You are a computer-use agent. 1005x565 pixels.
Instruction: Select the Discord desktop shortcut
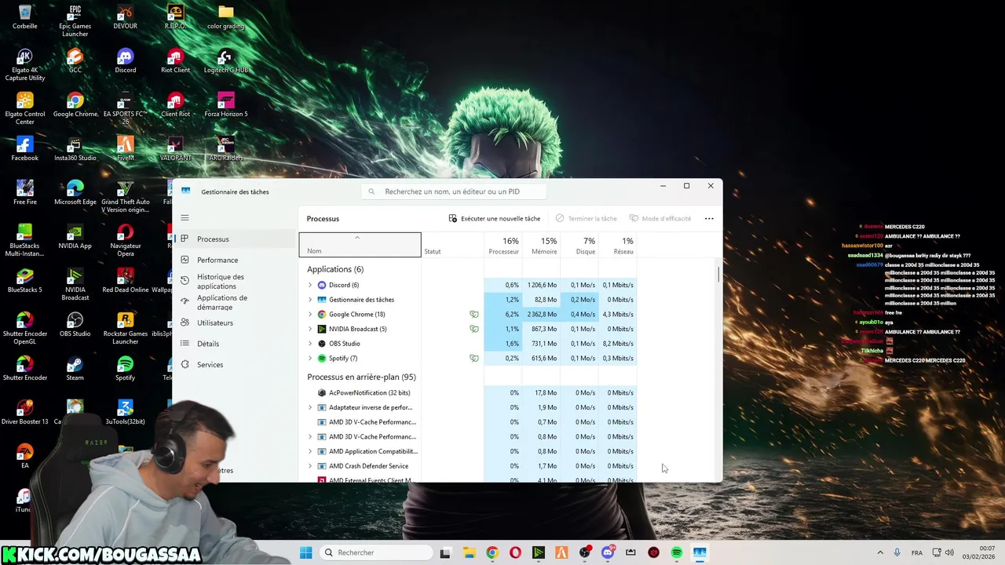point(125,61)
